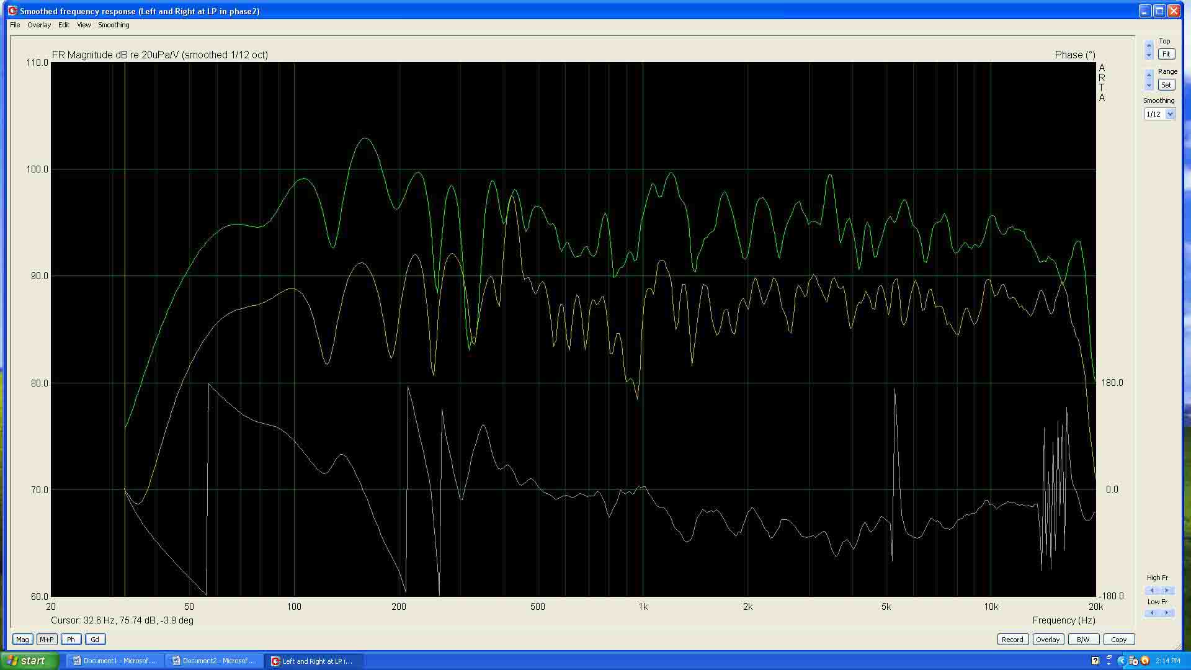The image size is (1191, 670).
Task: Click the 100.0 dB axis label
Action: click(37, 169)
